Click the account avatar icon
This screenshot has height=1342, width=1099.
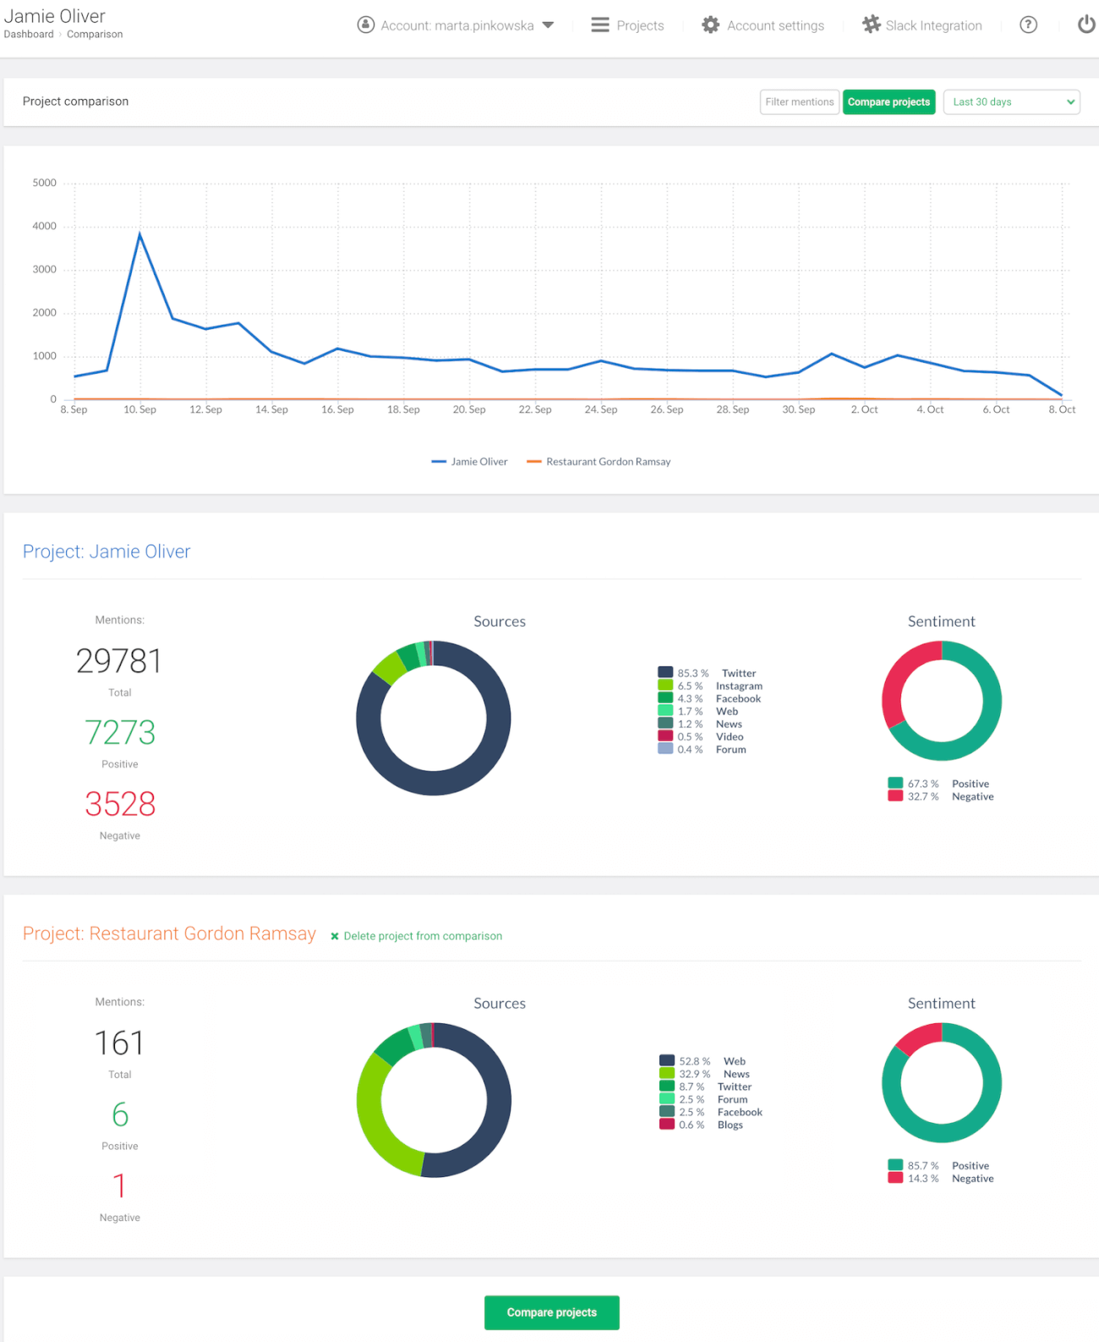366,25
